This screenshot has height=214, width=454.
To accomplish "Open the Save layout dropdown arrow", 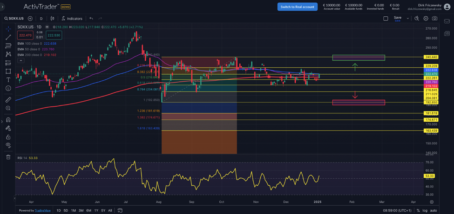I will (x=408, y=19).
